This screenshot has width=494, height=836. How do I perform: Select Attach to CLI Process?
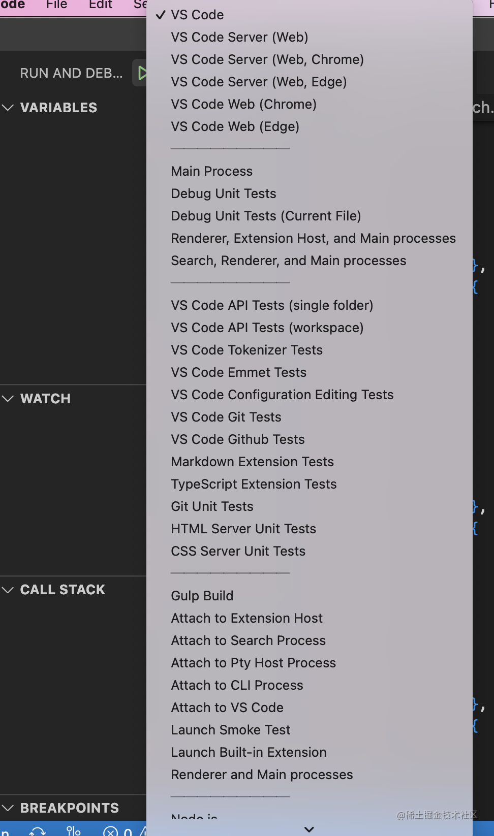[309, 685]
